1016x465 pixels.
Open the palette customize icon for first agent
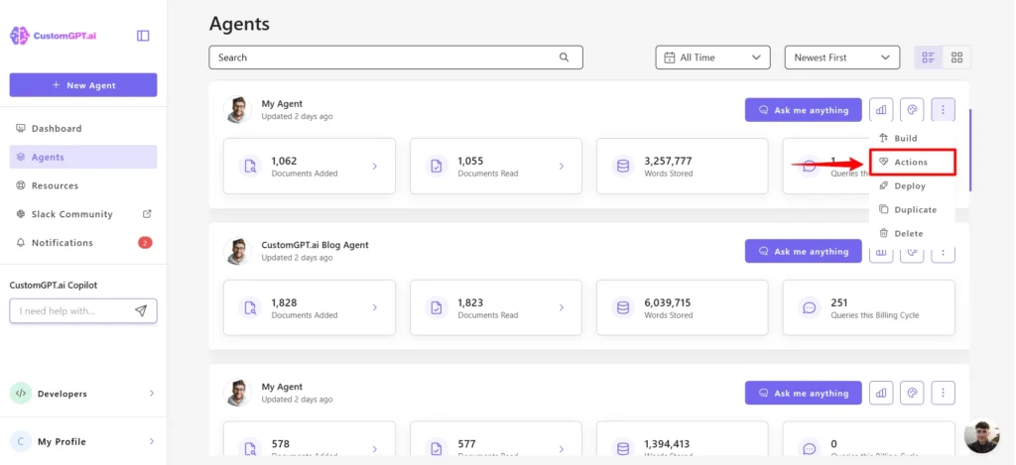click(x=912, y=110)
